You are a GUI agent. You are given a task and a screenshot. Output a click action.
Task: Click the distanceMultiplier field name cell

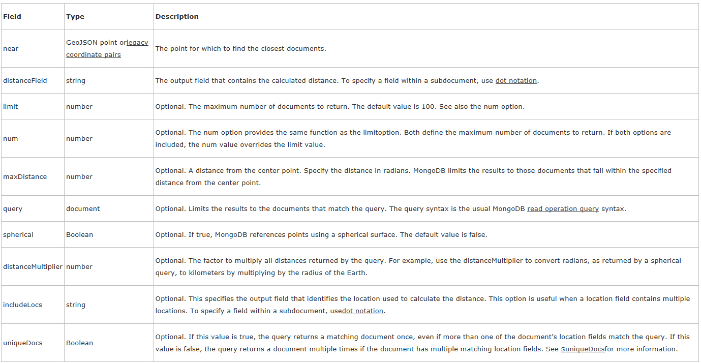pos(33,266)
